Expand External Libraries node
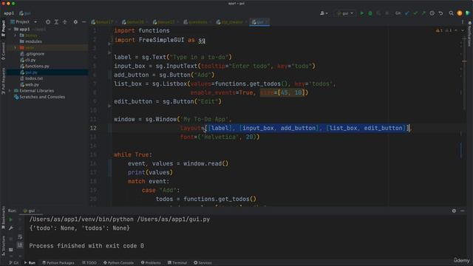The height and width of the screenshot is (266, 473). (x=10, y=90)
